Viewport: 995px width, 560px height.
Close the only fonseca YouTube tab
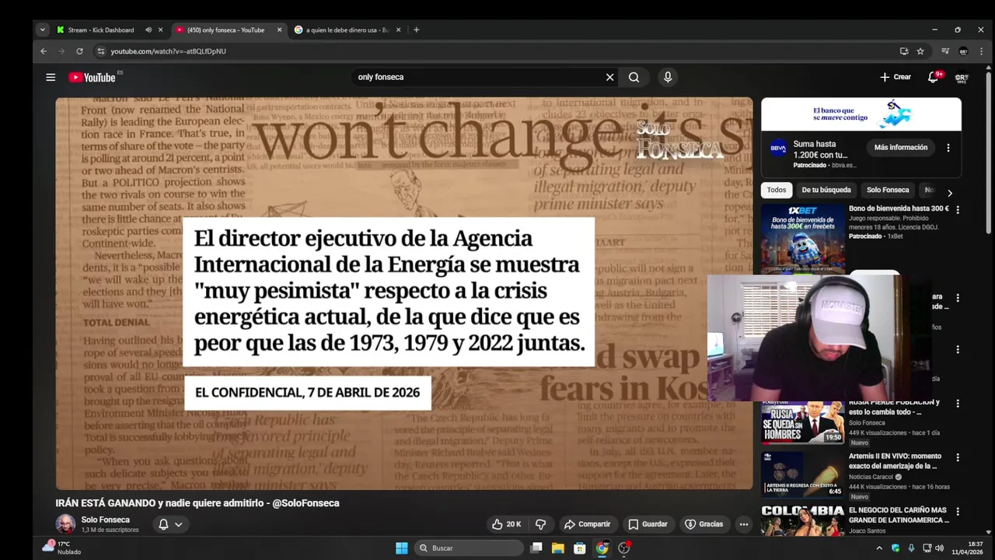click(279, 30)
